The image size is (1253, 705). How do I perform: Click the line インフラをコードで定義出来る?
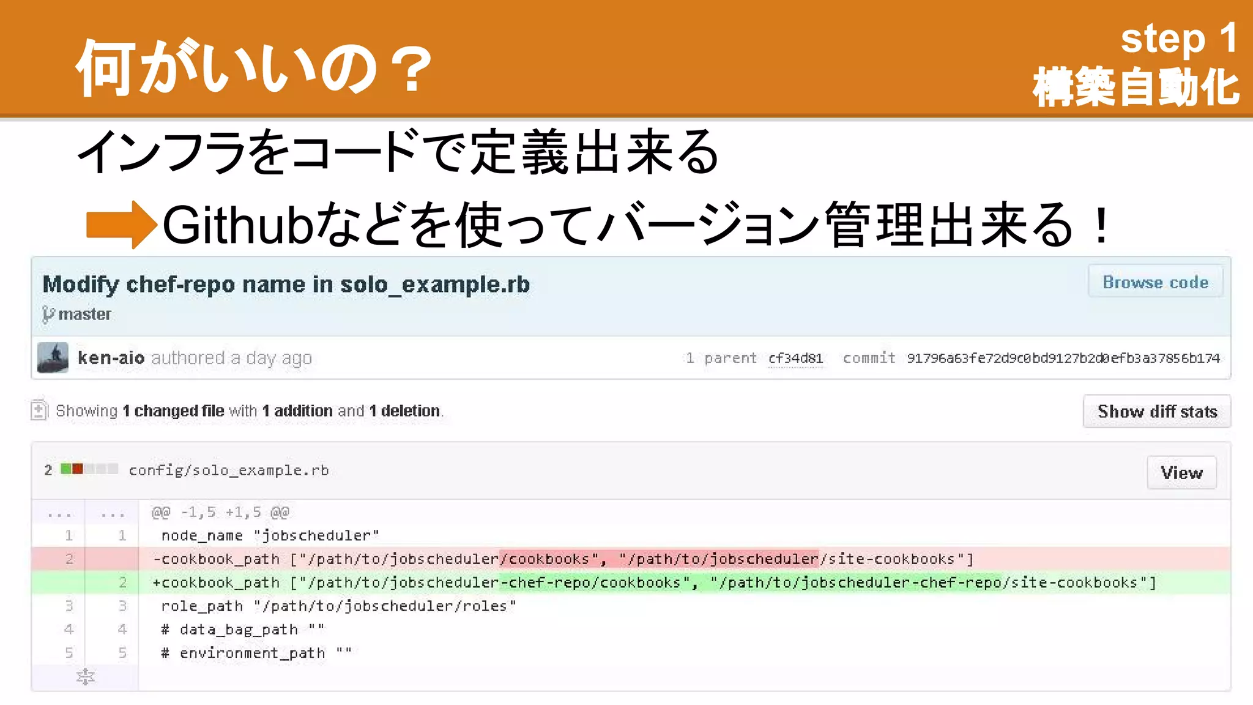[398, 151]
